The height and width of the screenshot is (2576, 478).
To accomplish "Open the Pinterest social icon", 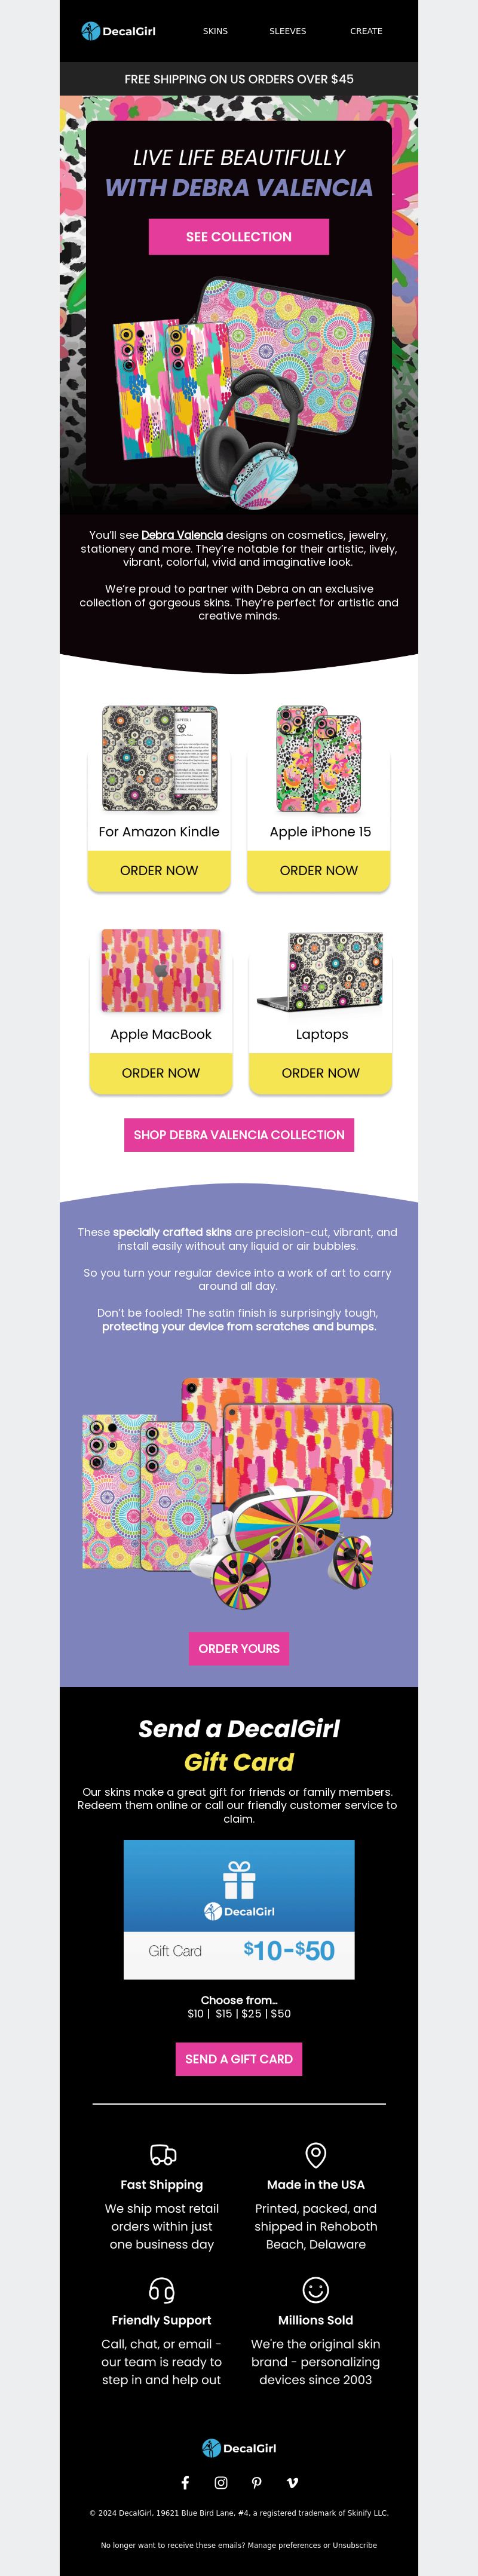I will point(257,2482).
